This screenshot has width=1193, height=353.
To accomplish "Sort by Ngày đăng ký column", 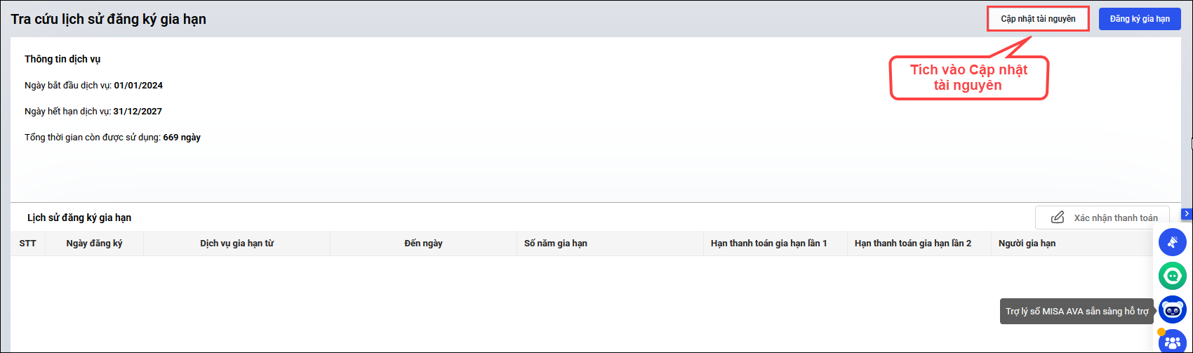I will point(94,244).
